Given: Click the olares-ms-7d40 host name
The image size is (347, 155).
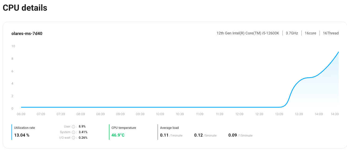Looking at the screenshot, I should point(27,34).
